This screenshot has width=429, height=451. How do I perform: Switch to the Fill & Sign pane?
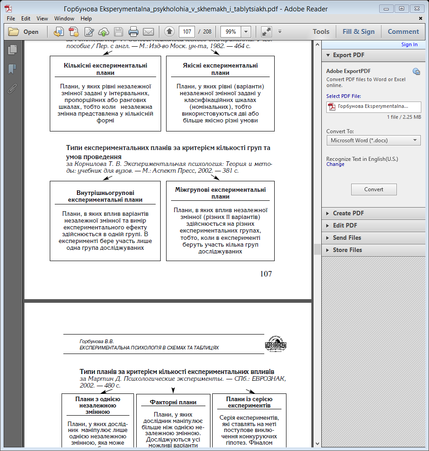pyautogui.click(x=358, y=32)
